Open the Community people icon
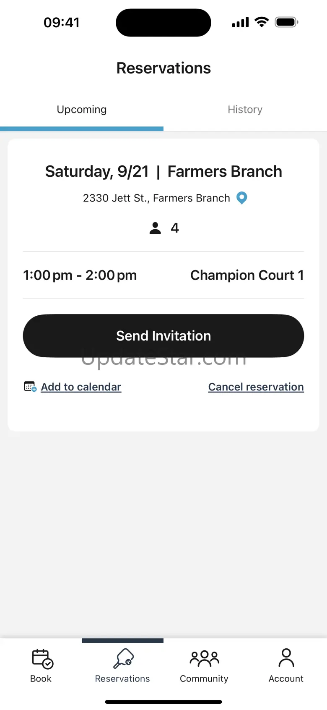 point(204,658)
